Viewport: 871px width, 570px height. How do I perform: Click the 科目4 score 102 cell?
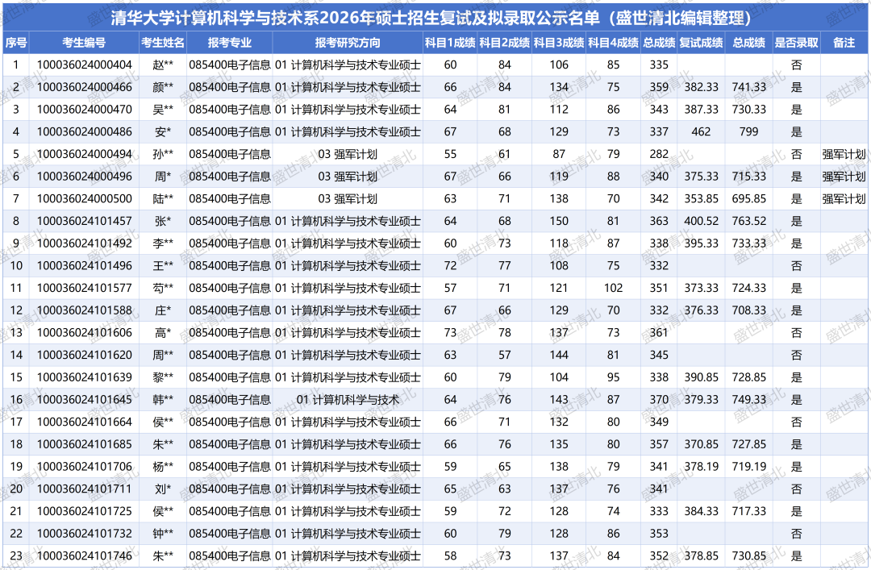point(613,288)
